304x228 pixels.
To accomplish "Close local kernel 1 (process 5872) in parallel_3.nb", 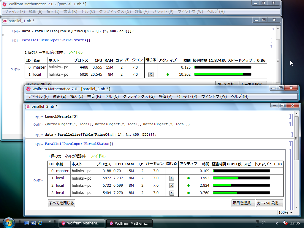I will pyautogui.click(x=172, y=178).
